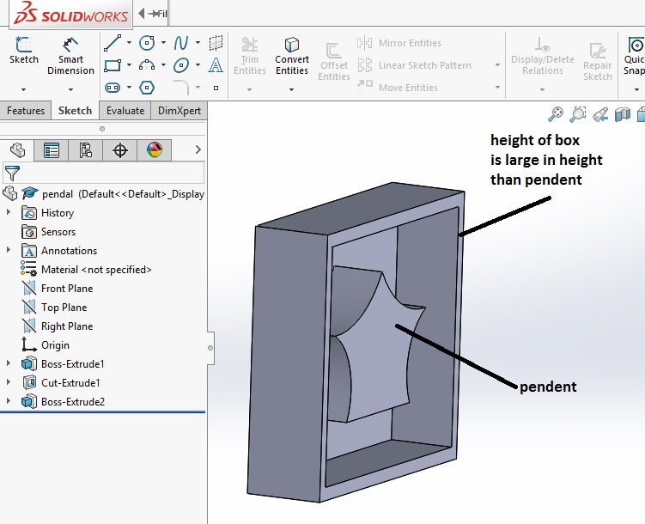This screenshot has height=524, width=645.
Task: Select the Plane sketch tool icon
Action: point(216,43)
